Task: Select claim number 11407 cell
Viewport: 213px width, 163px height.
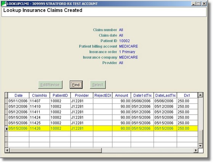Action: [x=39, y=101]
